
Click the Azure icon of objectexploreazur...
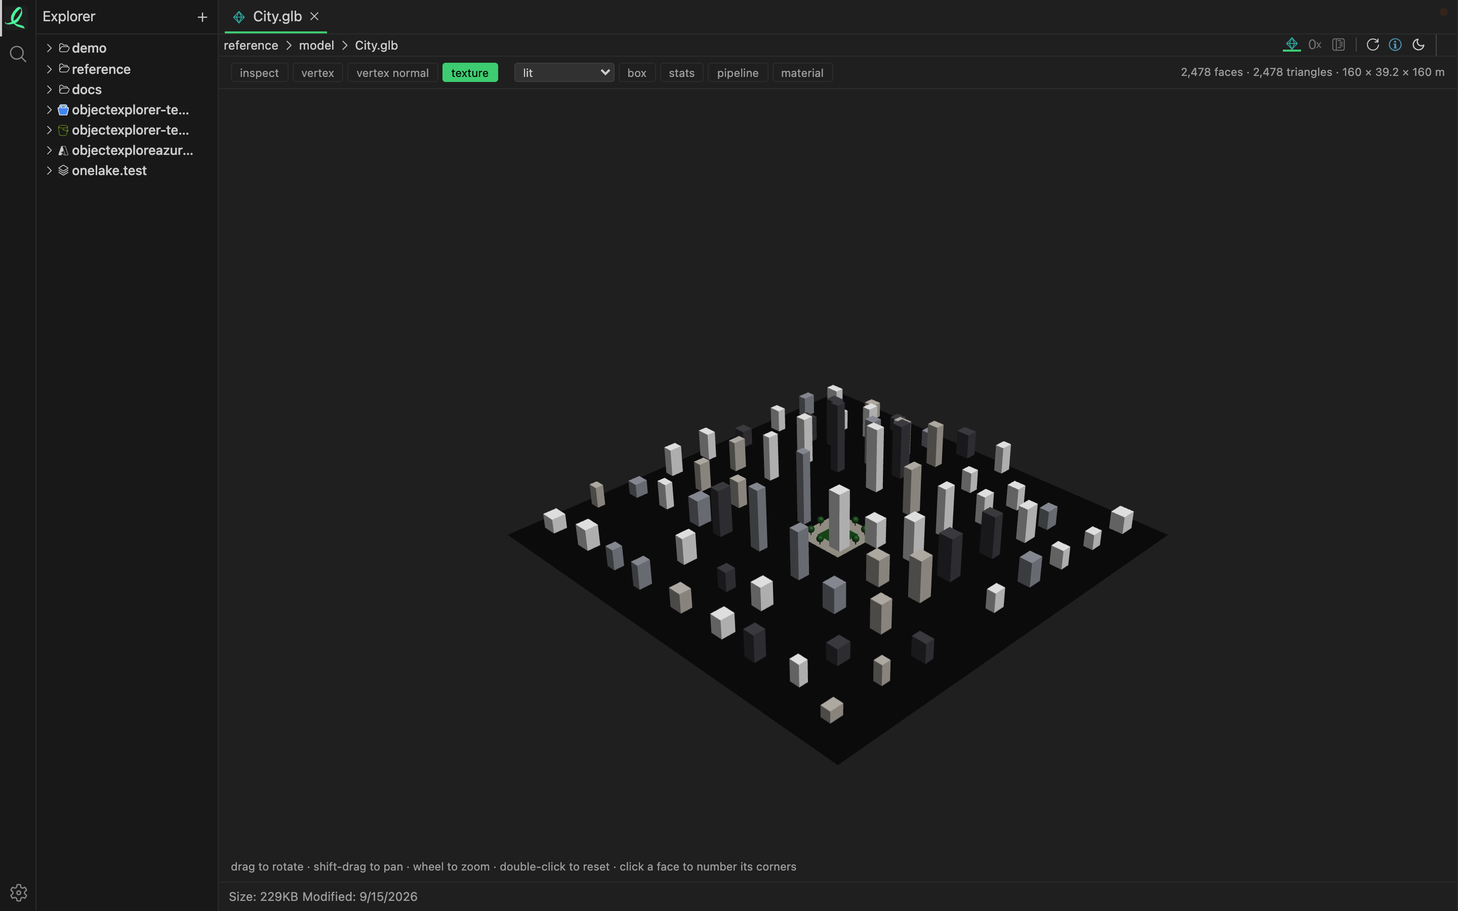(x=63, y=151)
